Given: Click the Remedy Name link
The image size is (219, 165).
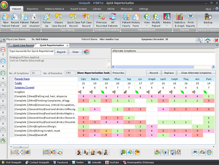Looking at the screenshot, I should click(22, 79).
